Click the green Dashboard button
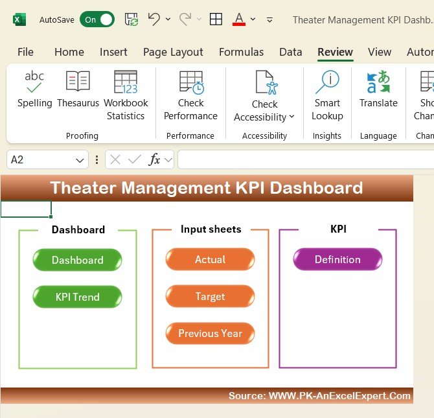Screen dimensions: 434x418 (77, 260)
